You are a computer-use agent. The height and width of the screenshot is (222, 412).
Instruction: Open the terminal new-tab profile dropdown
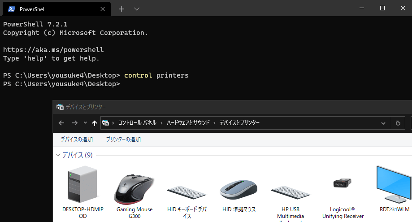(x=137, y=9)
